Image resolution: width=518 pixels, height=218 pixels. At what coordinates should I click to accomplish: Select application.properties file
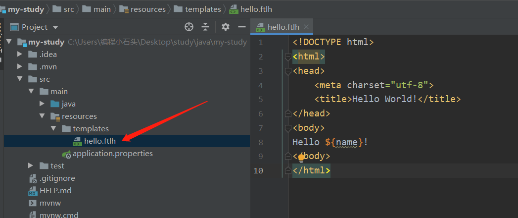[x=113, y=154]
